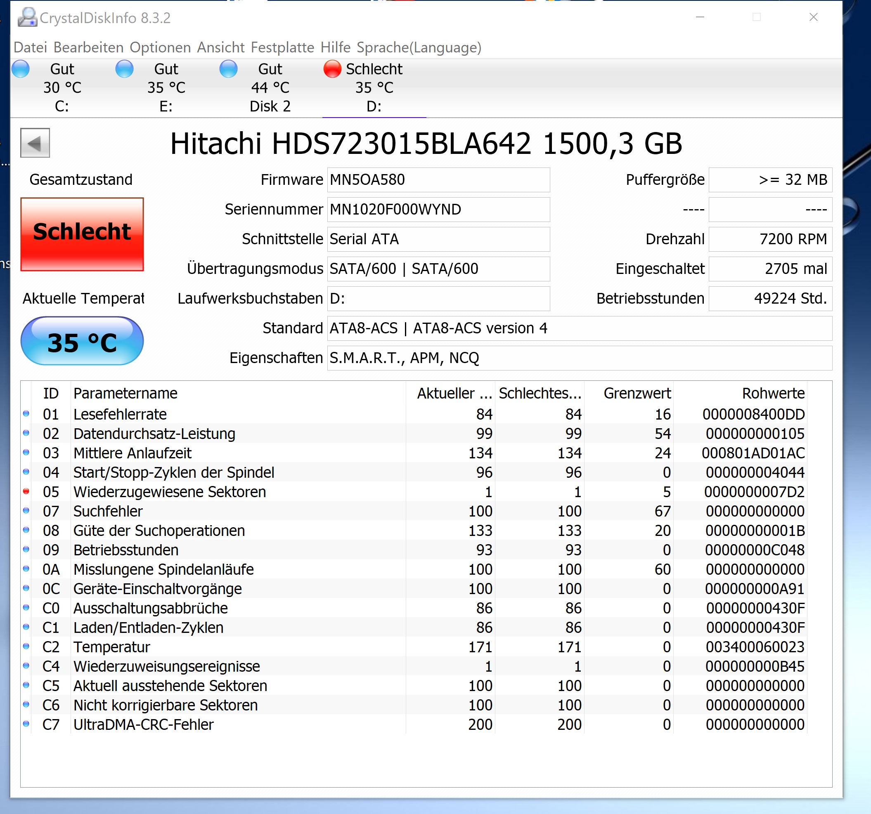Click the red Schlecht health status button
The image size is (871, 814).
pyautogui.click(x=82, y=234)
